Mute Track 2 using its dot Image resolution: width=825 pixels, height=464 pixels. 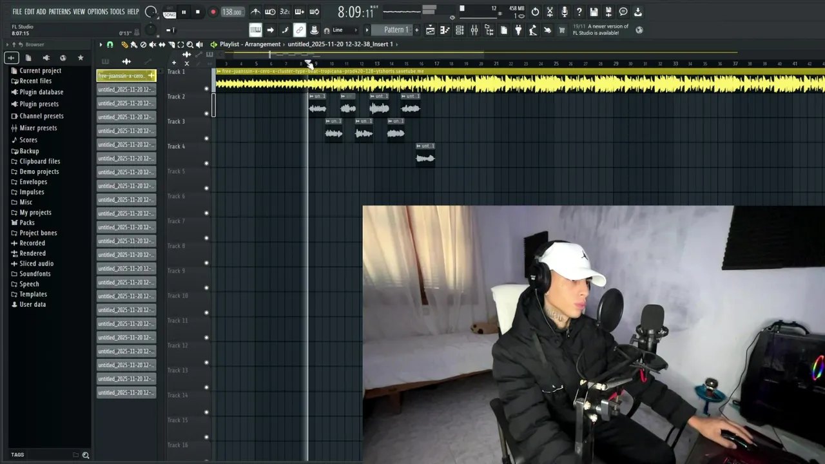click(207, 113)
